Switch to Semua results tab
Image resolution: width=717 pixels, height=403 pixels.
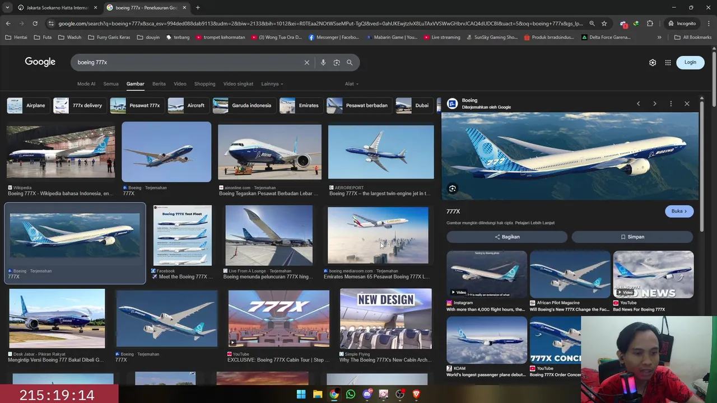(x=111, y=84)
